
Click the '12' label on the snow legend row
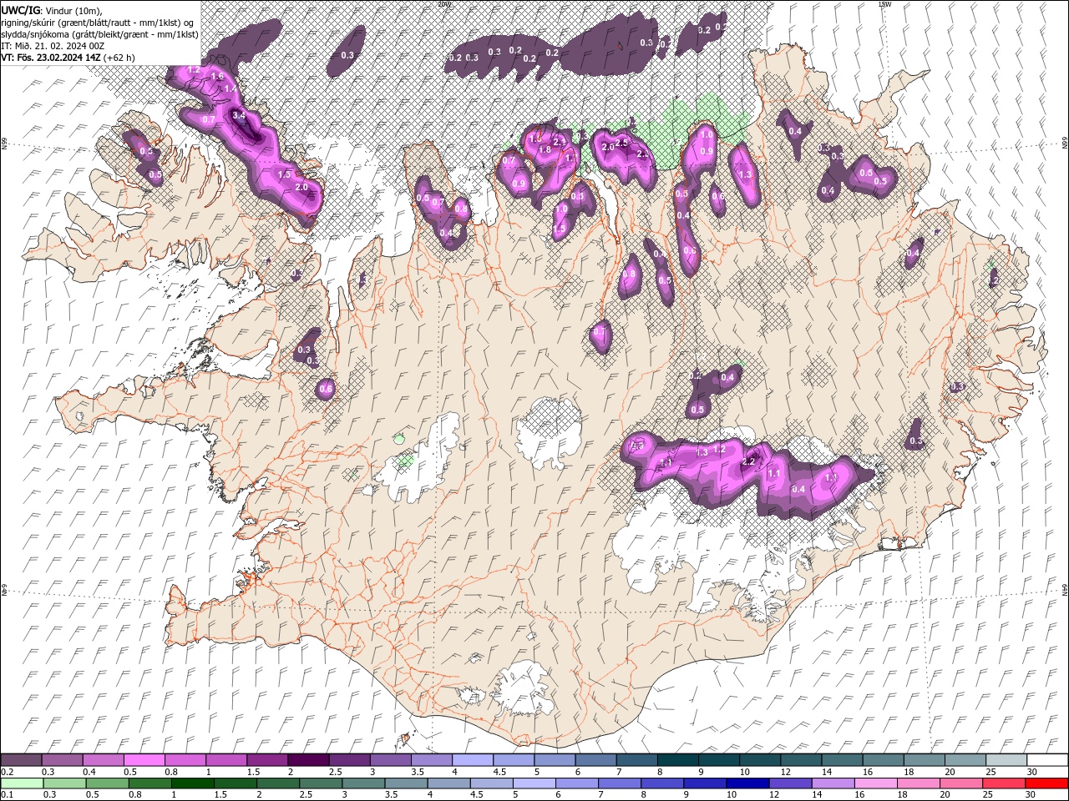[x=786, y=772]
